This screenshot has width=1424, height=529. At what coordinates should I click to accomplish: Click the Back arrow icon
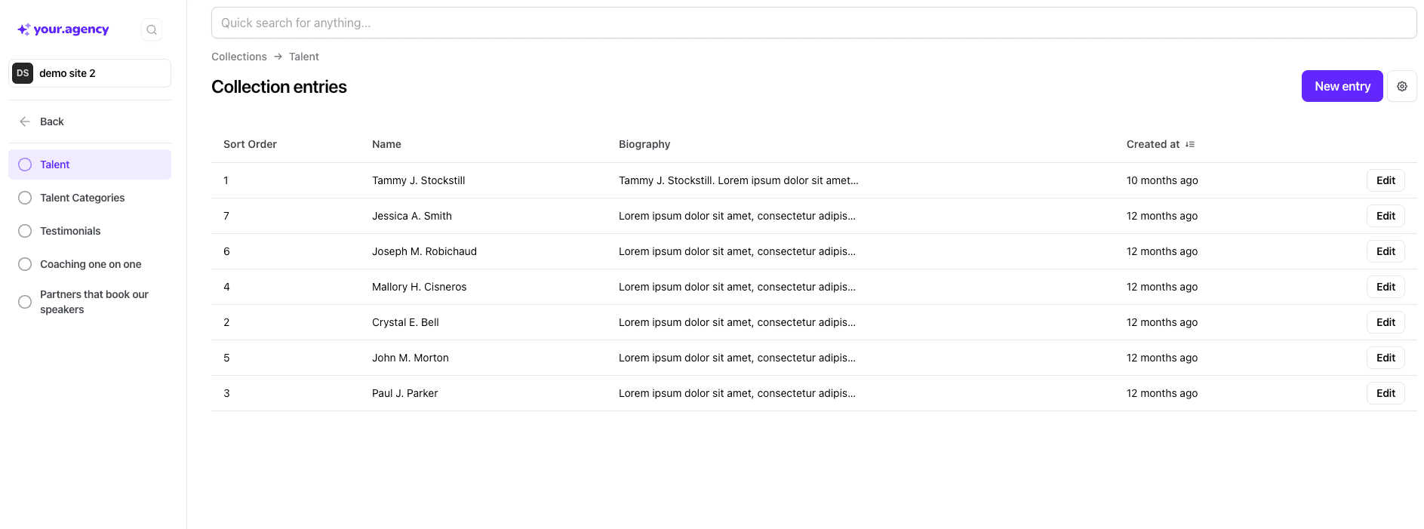[x=25, y=121]
